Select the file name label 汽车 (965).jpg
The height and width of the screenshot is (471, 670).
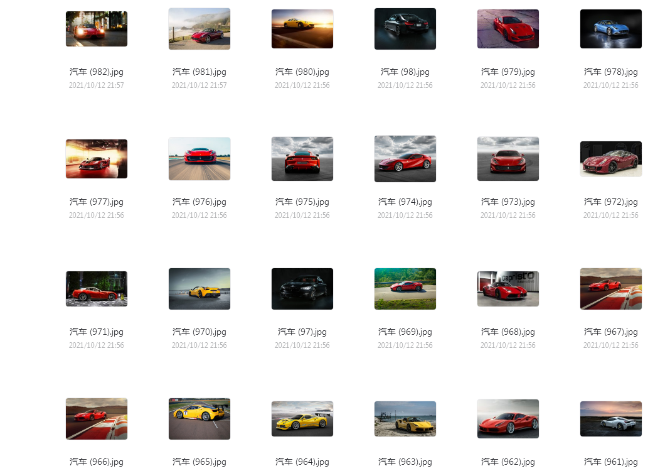(x=199, y=462)
